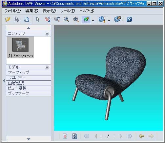Image resolution: width=165 pixels, height=143 pixels.
Task: Open the dropdown arrow beside the view cube icon
Action: coord(109,21)
